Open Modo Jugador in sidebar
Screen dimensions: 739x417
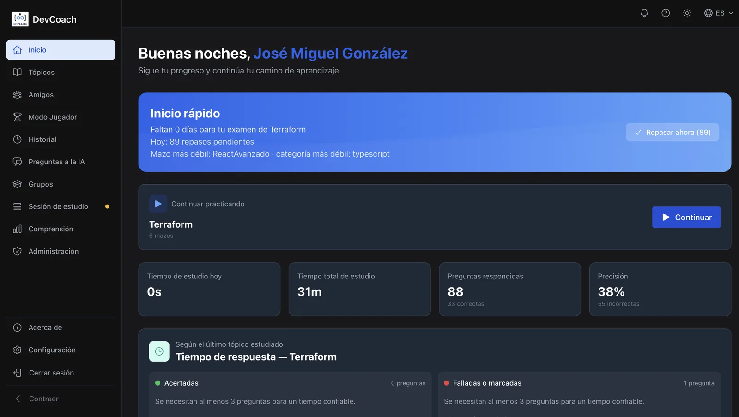click(61, 117)
